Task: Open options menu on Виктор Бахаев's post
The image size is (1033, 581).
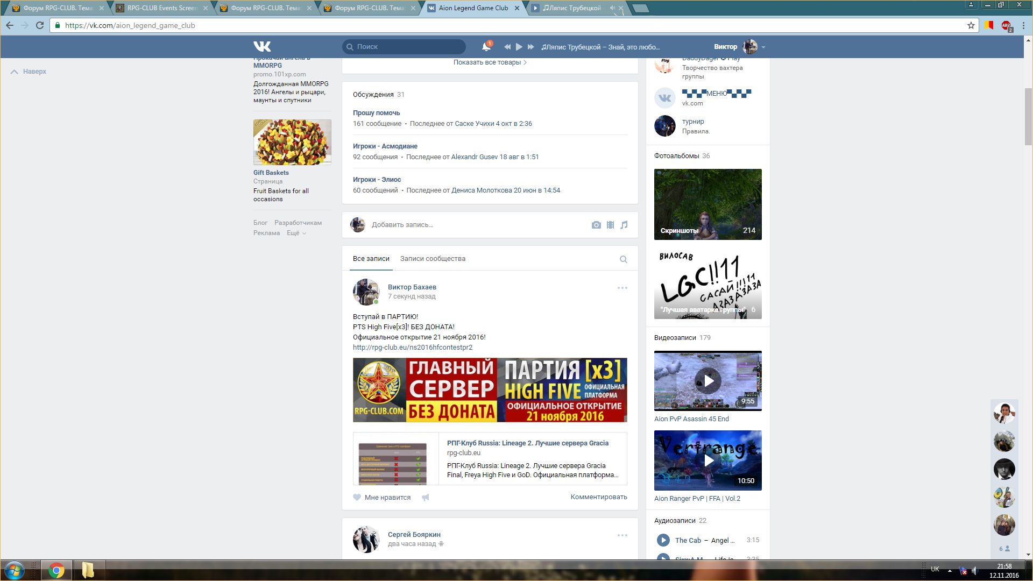Action: coord(622,288)
